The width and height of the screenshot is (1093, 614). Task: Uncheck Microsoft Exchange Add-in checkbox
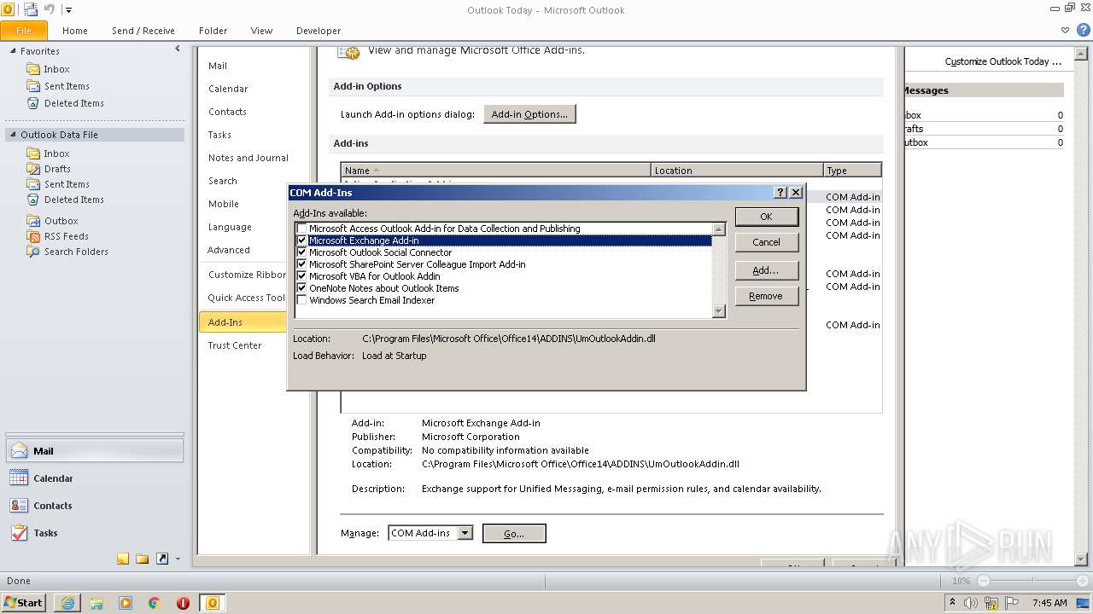(301, 240)
